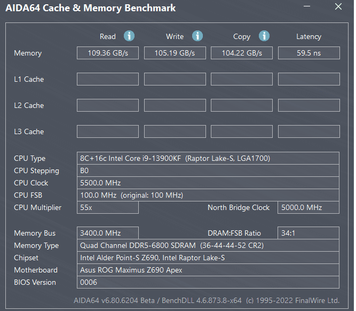Select the Memory Read 109.36 GB/s field
356x311 pixels.
(x=108, y=53)
